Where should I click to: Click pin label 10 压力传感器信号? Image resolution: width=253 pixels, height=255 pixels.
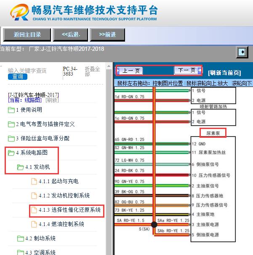[211, 175]
